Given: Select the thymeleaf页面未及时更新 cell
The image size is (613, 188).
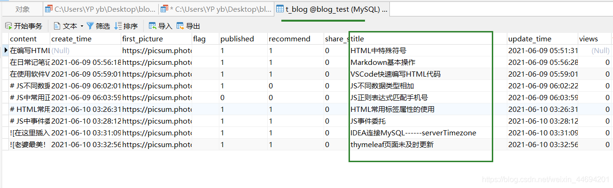Looking at the screenshot, I should pyautogui.click(x=427, y=144).
